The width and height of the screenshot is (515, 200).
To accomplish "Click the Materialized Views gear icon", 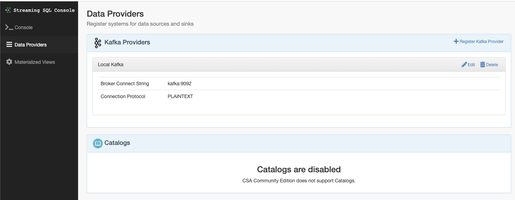I will [x=9, y=62].
